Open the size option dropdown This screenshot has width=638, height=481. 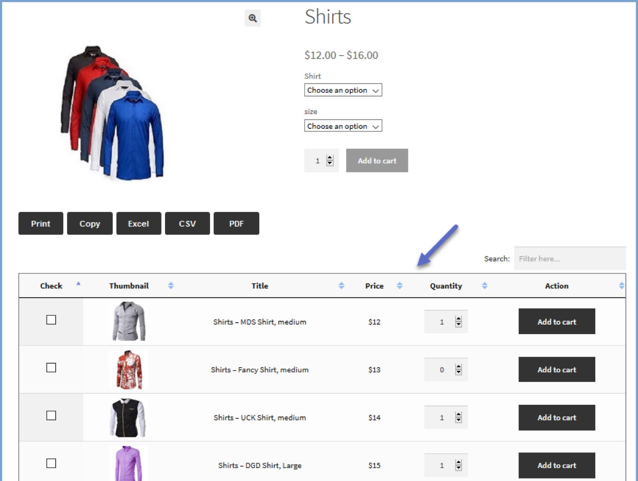pyautogui.click(x=343, y=126)
